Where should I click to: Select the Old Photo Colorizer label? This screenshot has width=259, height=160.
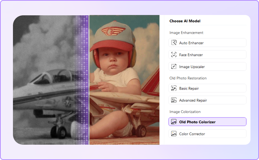(x=197, y=122)
